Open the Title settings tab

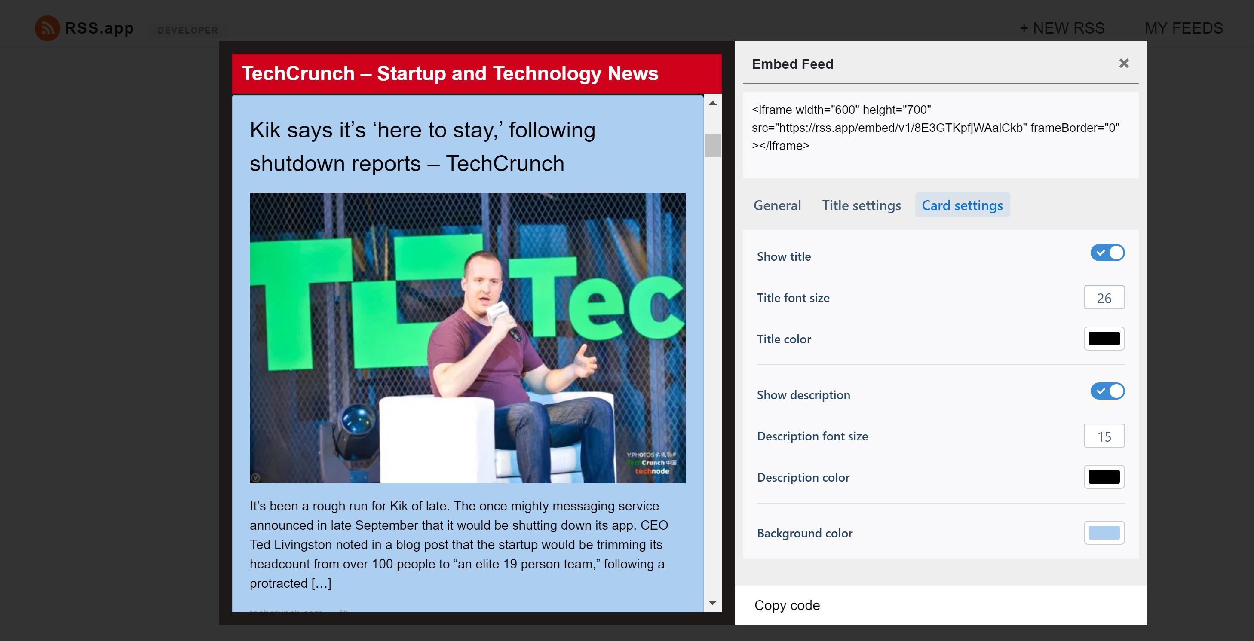point(861,205)
